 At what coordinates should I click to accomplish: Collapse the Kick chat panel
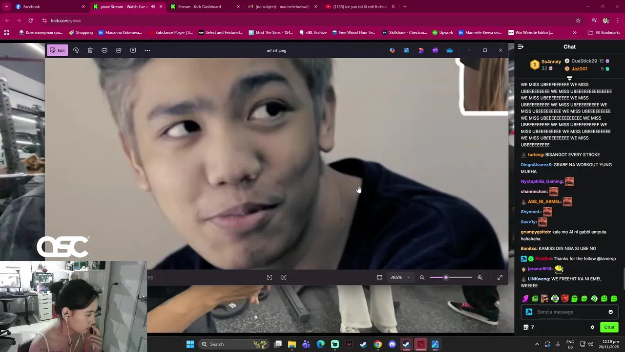(x=521, y=47)
